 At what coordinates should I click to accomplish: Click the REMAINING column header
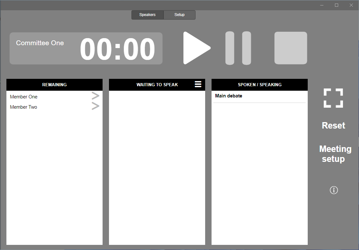click(54, 85)
